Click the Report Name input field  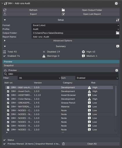76,37
